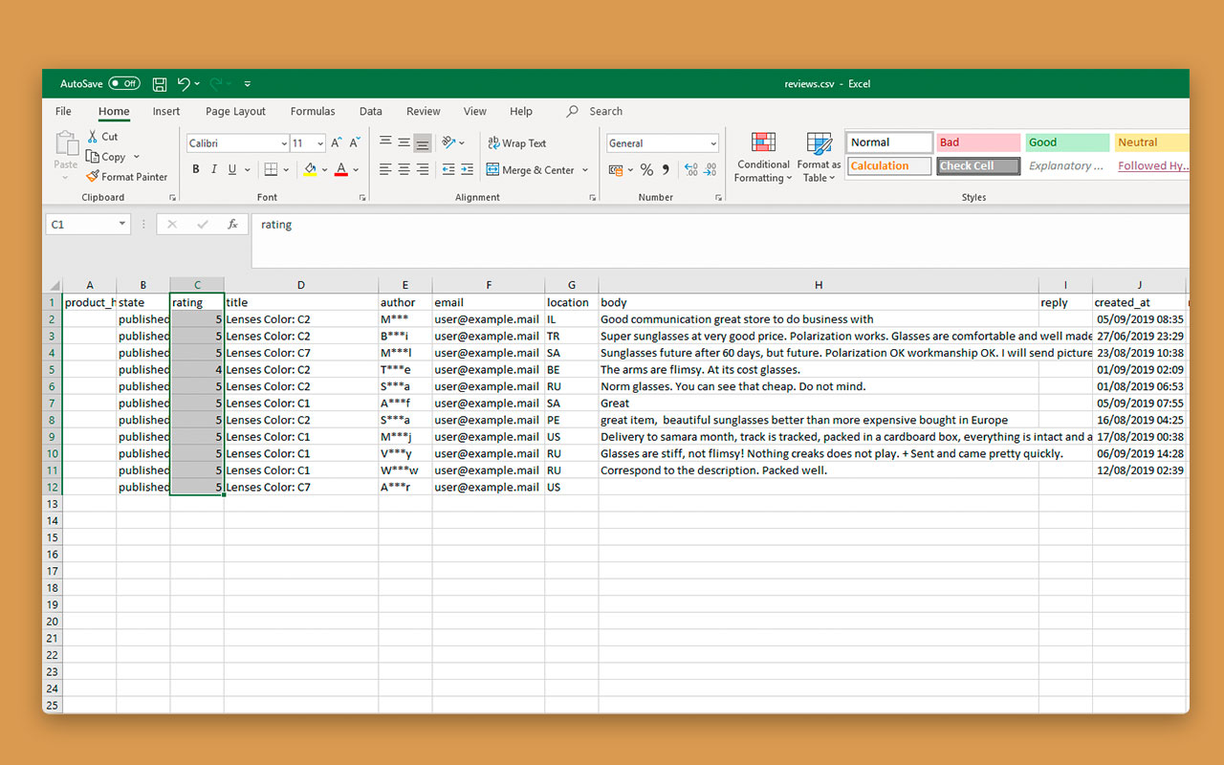
Task: Switch to the Review tab
Action: (424, 111)
